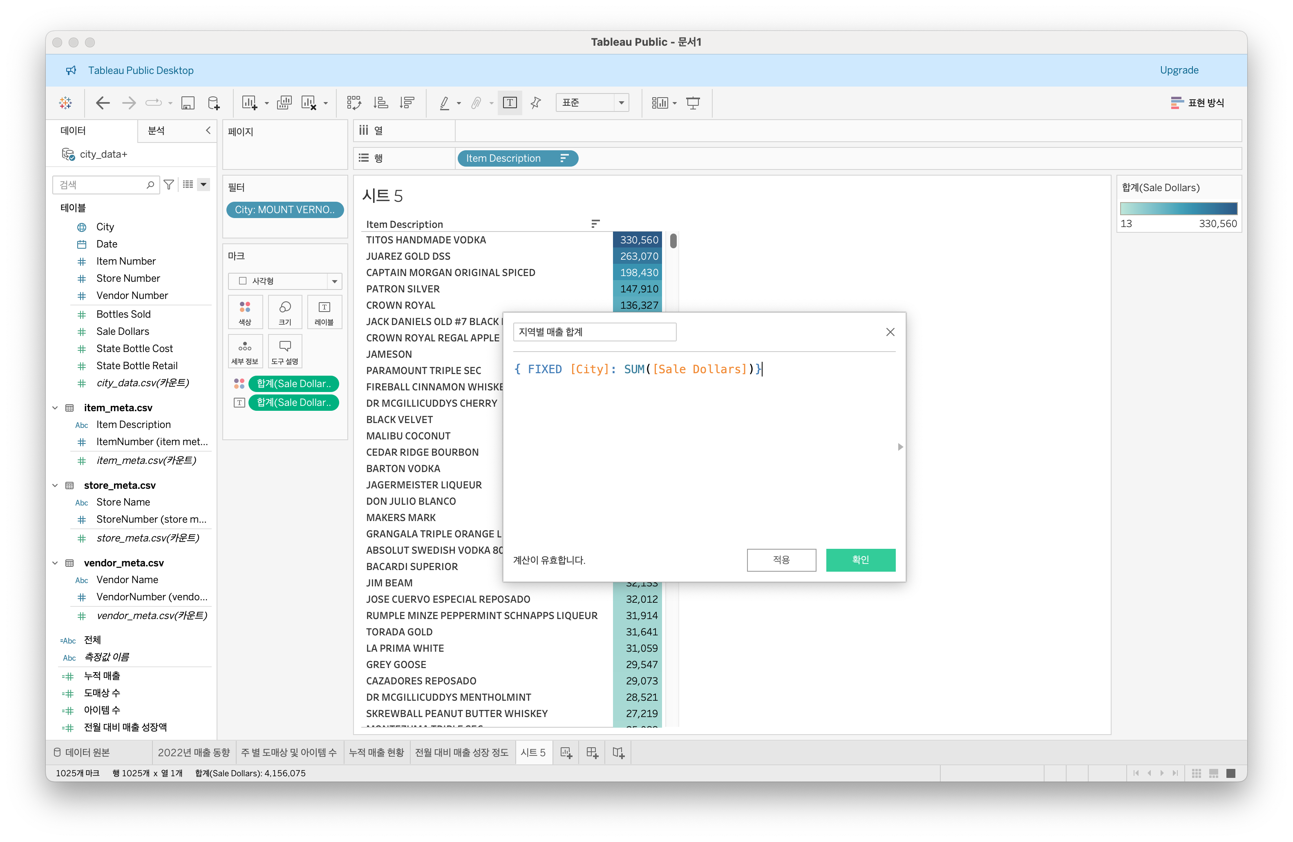Viewport: 1293px width, 842px height.
Task: Click the 확인 button in calculation dialog
Action: coord(860,560)
